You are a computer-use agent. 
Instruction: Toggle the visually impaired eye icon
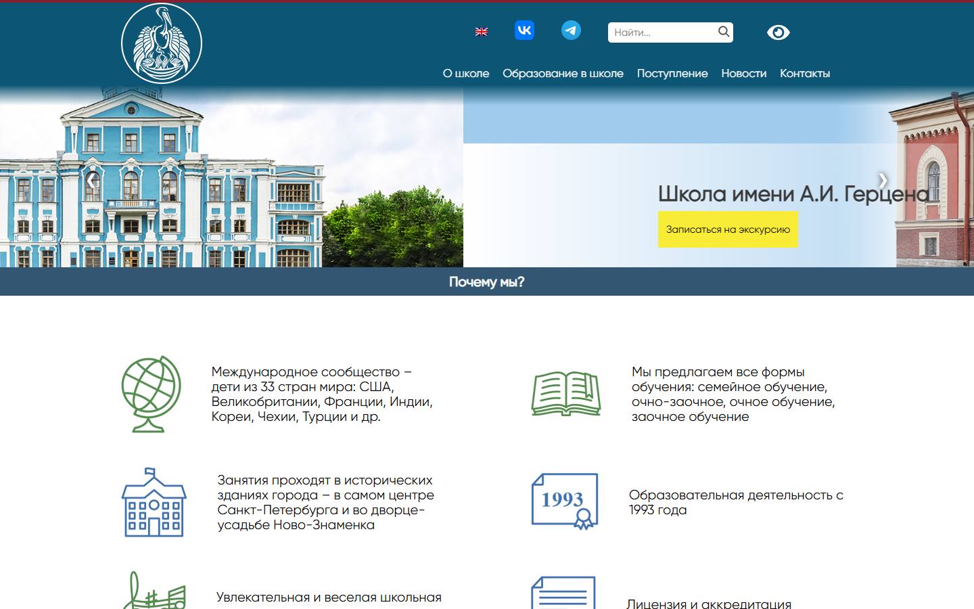(779, 32)
